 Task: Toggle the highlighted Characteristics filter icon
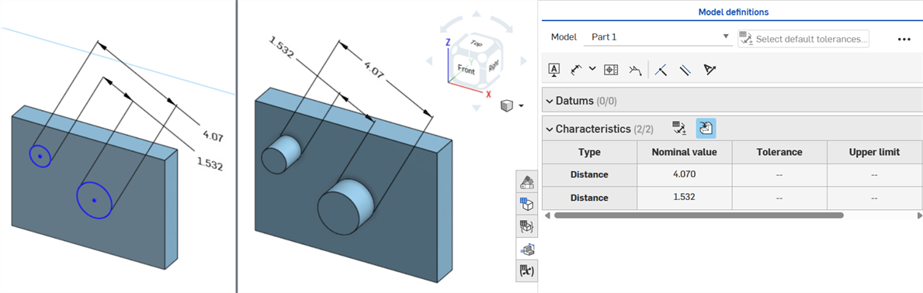pyautogui.click(x=706, y=128)
